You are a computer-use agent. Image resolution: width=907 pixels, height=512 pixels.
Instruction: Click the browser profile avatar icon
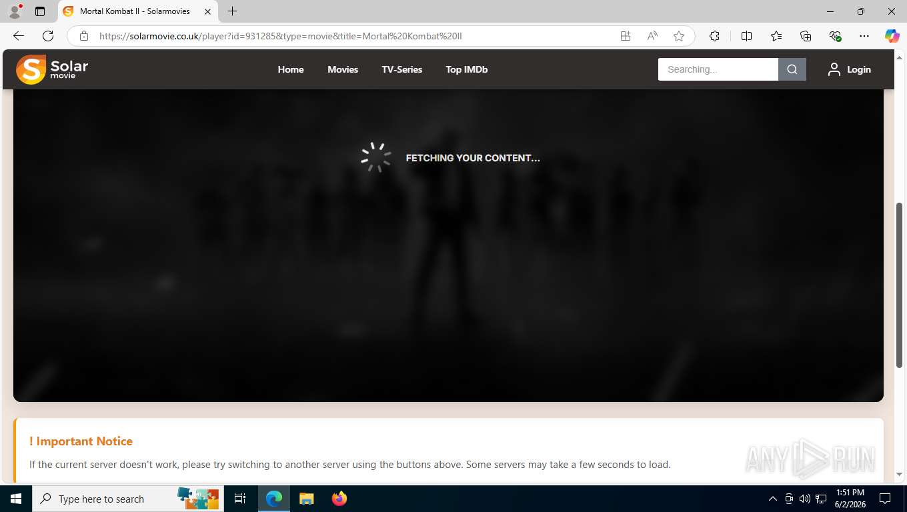15,11
